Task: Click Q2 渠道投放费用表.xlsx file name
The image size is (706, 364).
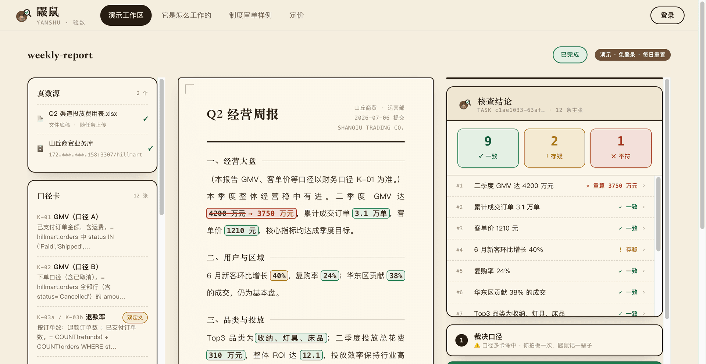Action: [x=83, y=114]
